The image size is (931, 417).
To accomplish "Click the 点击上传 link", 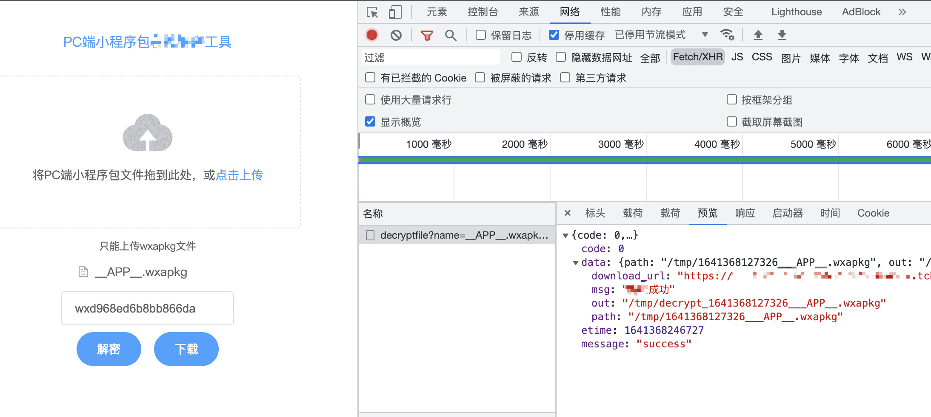I will point(239,175).
